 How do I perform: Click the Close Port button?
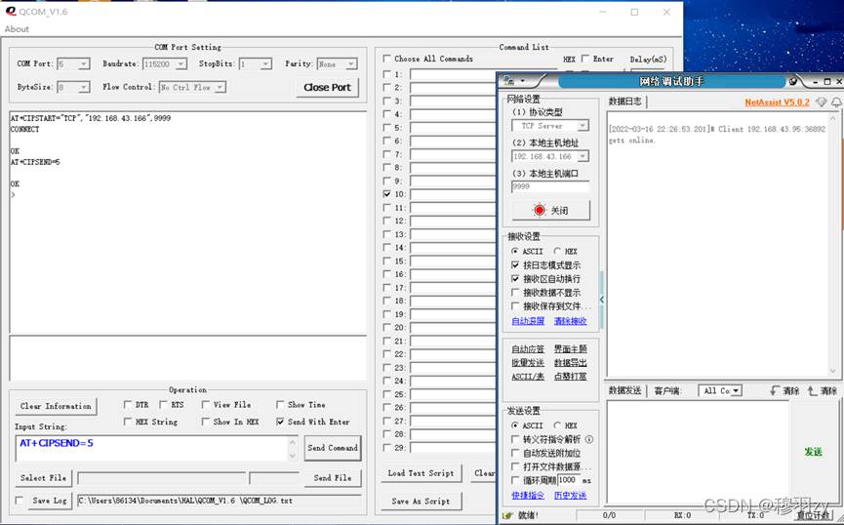327,87
